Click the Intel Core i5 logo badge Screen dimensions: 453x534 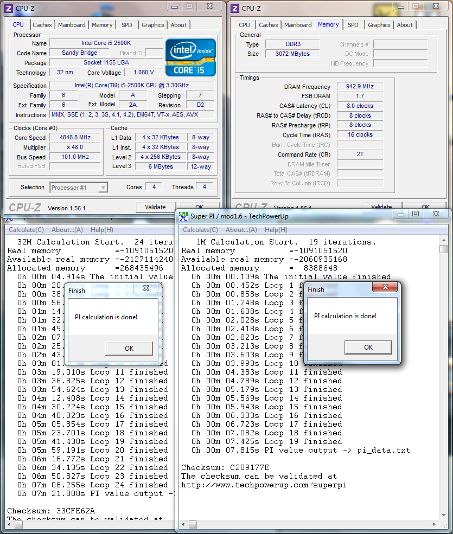(x=190, y=57)
